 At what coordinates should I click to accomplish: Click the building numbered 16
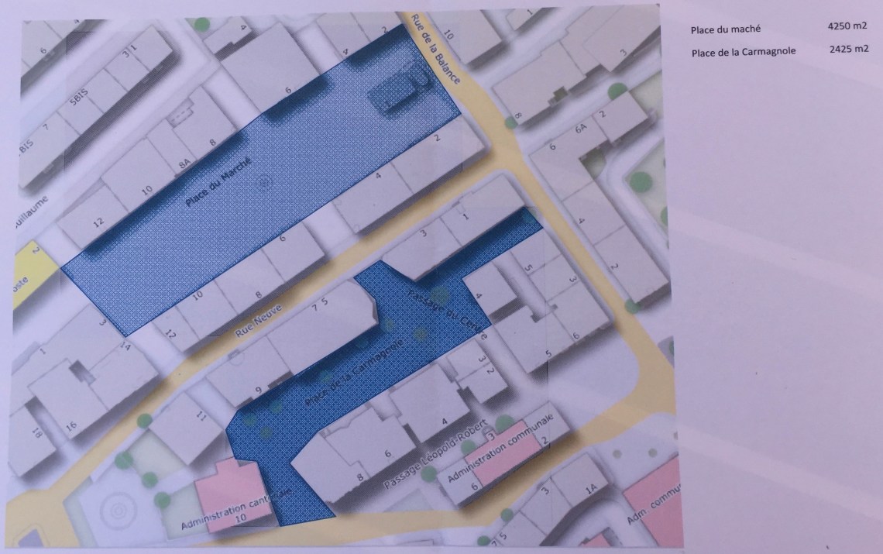71,424
